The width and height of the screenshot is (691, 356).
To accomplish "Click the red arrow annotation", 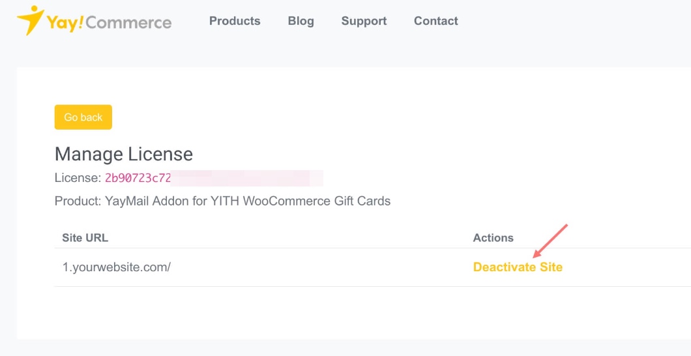I will tap(551, 241).
